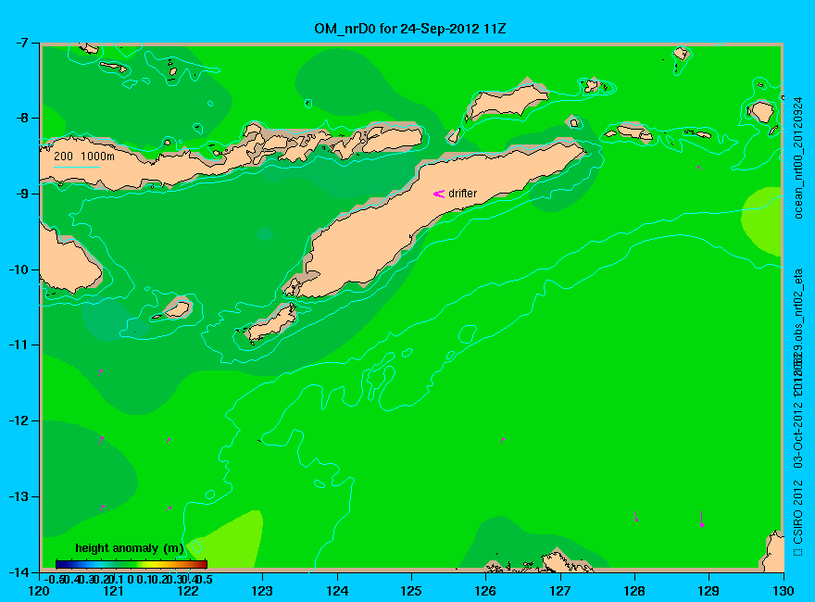Viewport: 815px width, 602px height.
Task: Click the x-axis label '124'
Action: (x=337, y=591)
